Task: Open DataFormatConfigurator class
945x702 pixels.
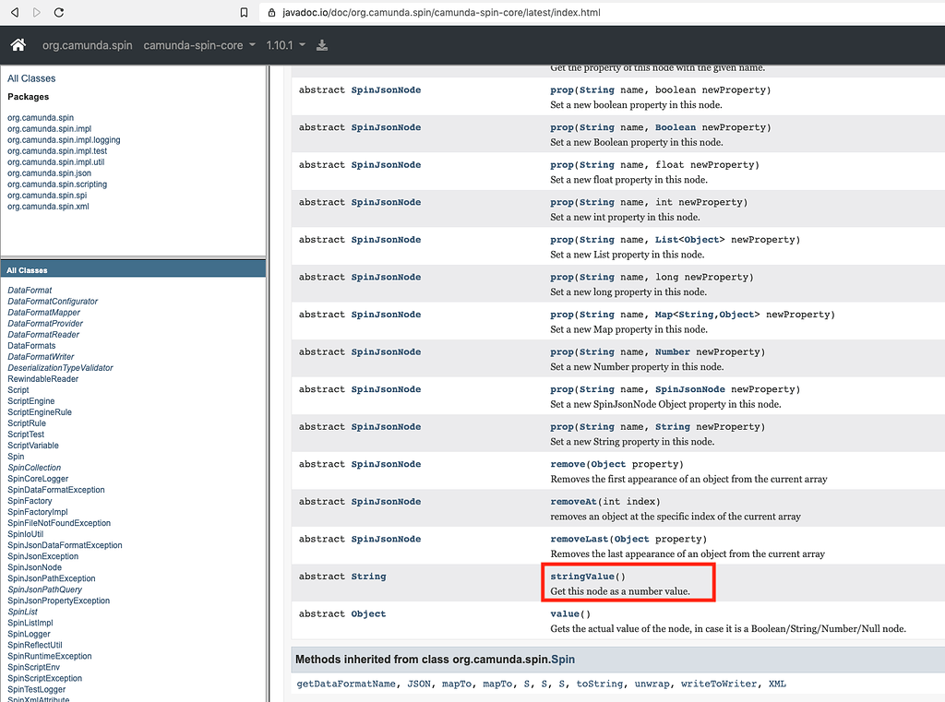Action: 53,302
